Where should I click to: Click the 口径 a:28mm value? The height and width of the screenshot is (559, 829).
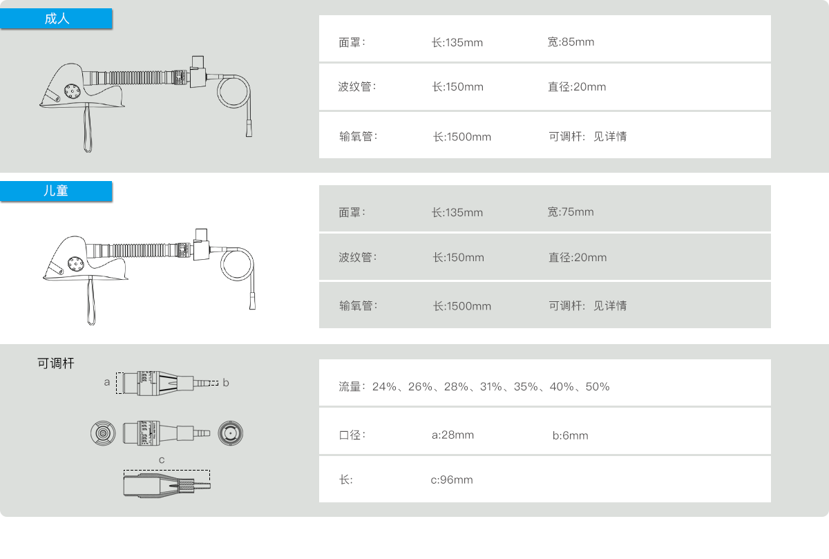pyautogui.click(x=452, y=435)
